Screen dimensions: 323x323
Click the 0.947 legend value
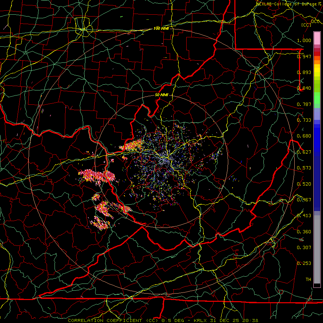304,56
